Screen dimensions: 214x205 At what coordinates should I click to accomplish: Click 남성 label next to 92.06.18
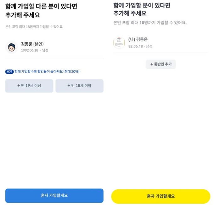point(149,46)
